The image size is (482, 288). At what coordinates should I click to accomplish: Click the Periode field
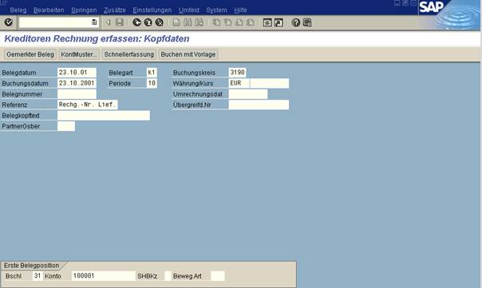[x=152, y=83]
